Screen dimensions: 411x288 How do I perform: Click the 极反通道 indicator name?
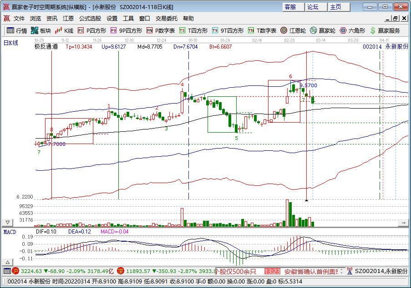(46, 46)
